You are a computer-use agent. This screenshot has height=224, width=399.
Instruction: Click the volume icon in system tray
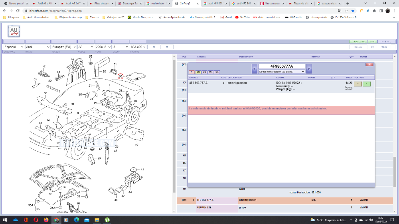point(371,220)
